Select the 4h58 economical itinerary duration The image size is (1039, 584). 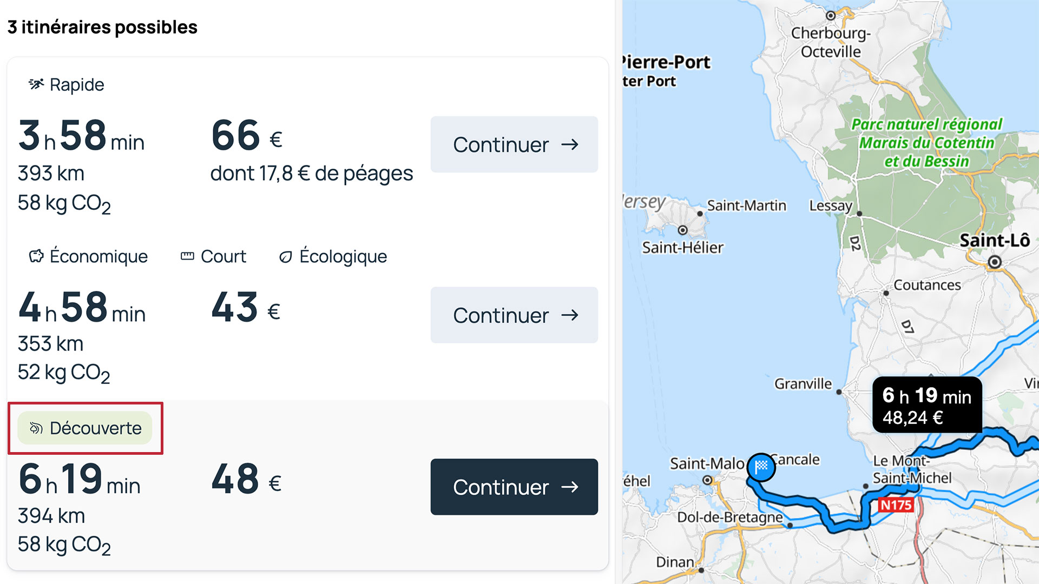coord(82,308)
